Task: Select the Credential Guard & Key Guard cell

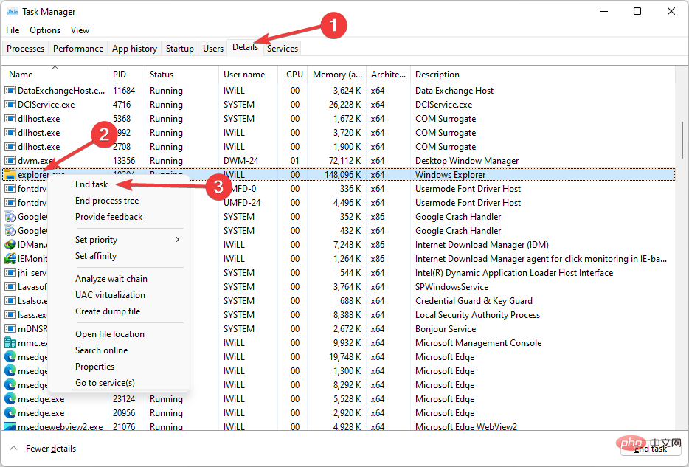Action: pyautogui.click(x=474, y=301)
